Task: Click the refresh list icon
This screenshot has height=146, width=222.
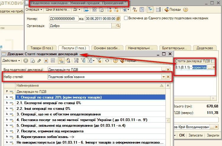Action: coord(107,61)
